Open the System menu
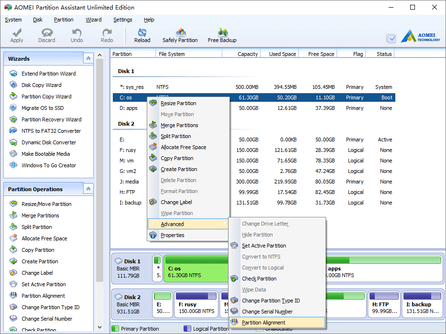Image resolution: width=446 pixels, height=334 pixels. [13, 20]
